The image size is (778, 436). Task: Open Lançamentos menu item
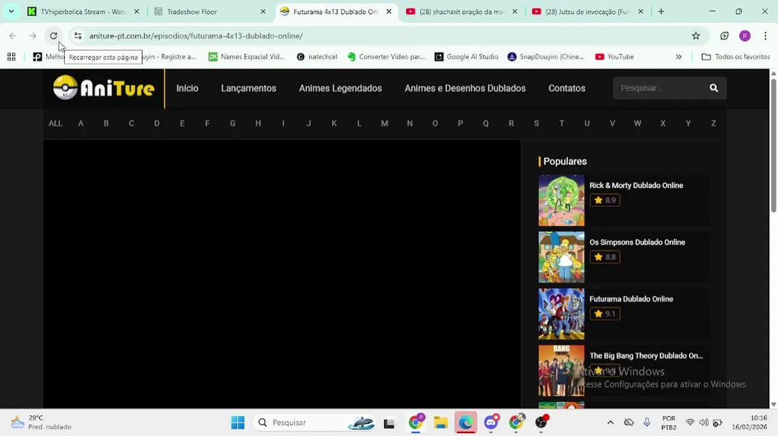tap(248, 88)
